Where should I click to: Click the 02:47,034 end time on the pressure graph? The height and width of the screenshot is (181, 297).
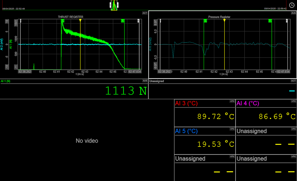tap(283, 72)
